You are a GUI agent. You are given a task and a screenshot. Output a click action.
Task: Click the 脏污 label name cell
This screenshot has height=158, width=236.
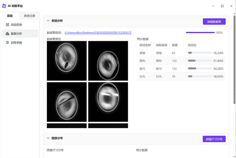point(142,69)
